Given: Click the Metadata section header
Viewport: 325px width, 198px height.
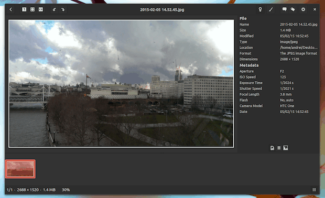Looking at the screenshot, I should coord(249,65).
